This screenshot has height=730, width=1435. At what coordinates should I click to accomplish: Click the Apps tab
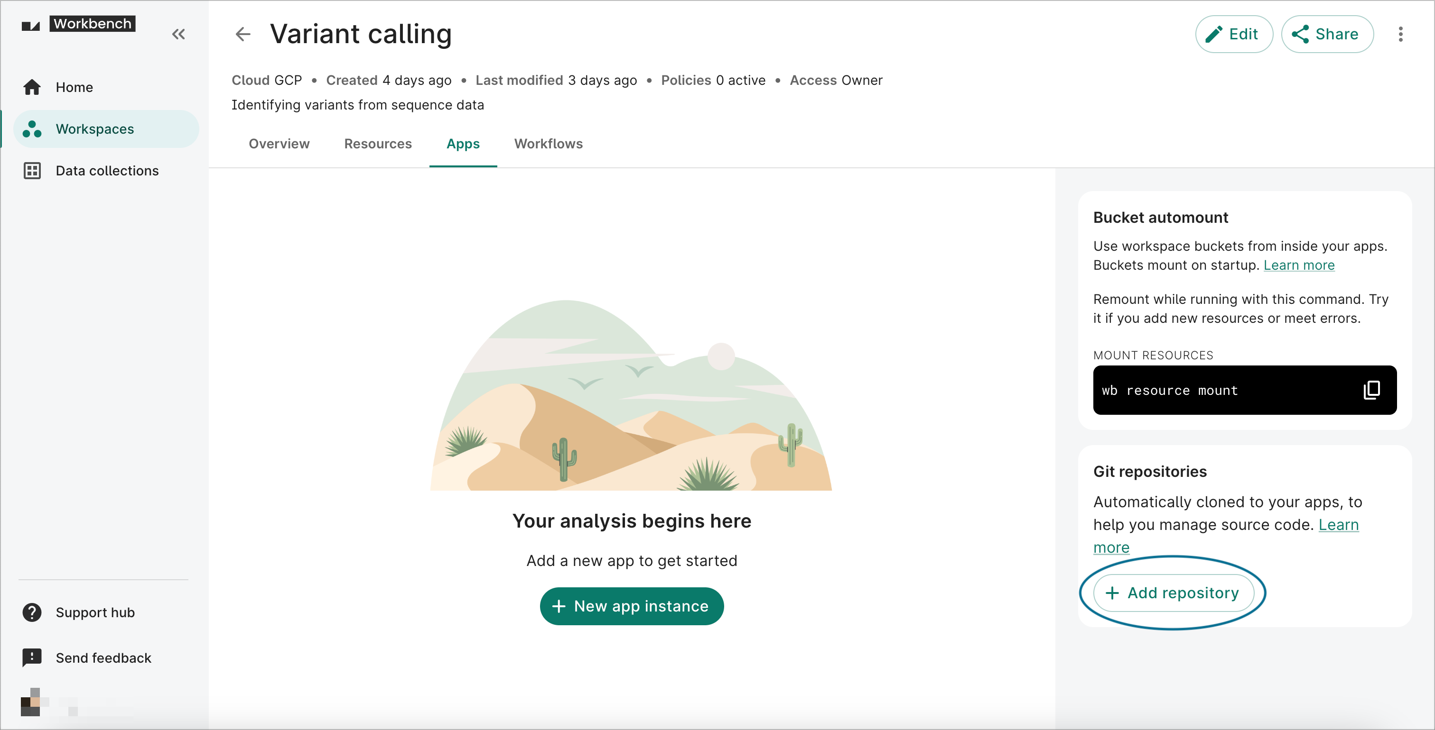coord(463,143)
